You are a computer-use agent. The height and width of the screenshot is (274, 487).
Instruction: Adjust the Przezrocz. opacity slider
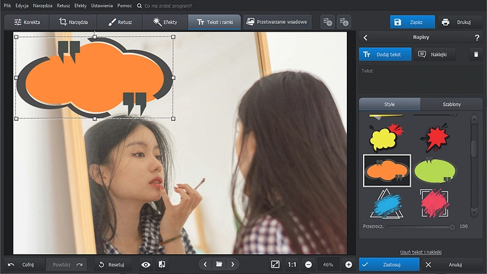[451, 227]
